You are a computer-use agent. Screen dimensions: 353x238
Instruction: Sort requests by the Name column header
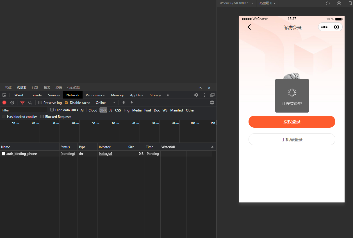click(29, 147)
